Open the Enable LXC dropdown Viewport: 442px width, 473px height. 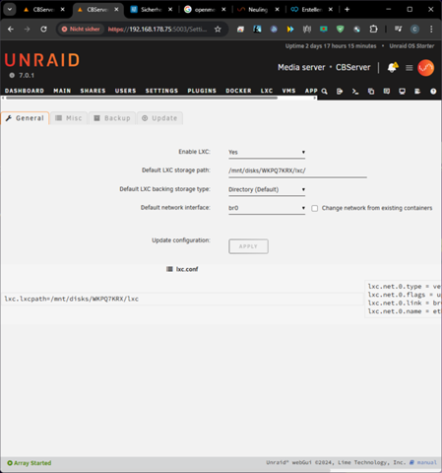pyautogui.click(x=267, y=152)
